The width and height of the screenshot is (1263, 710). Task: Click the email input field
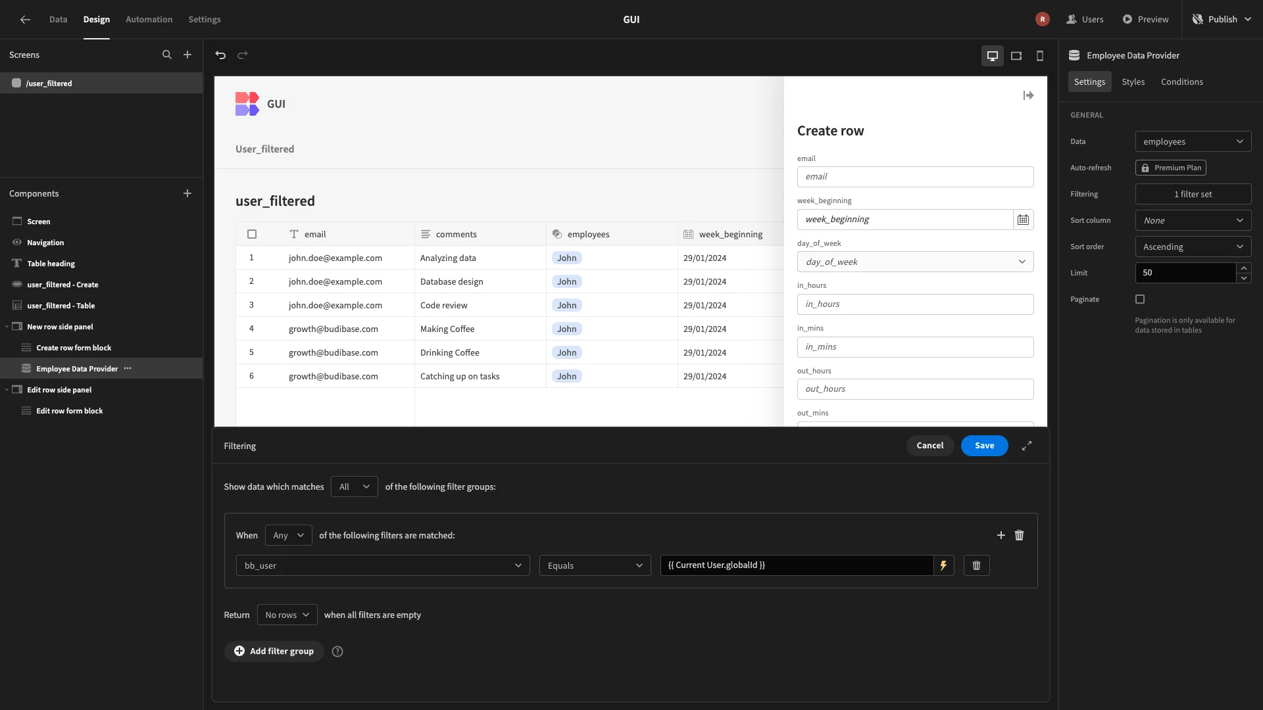click(915, 177)
